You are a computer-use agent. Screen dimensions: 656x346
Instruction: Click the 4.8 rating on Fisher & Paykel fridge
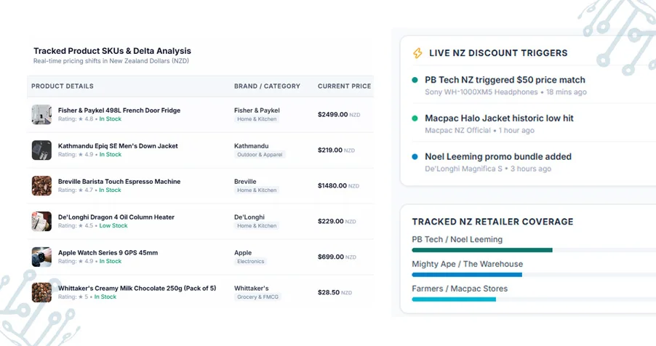click(x=86, y=118)
